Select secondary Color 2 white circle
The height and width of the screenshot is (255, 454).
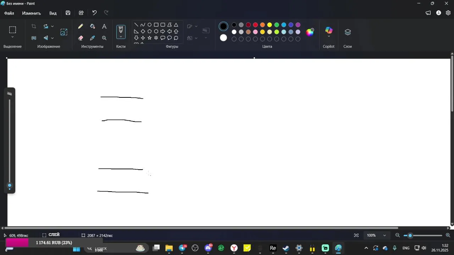[x=223, y=38]
